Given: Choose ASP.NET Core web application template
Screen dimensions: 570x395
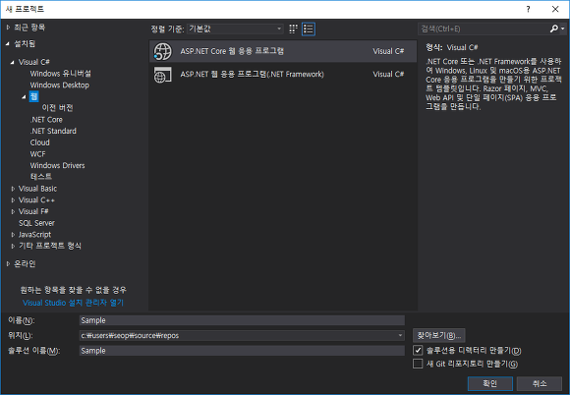Looking at the screenshot, I should (283, 51).
